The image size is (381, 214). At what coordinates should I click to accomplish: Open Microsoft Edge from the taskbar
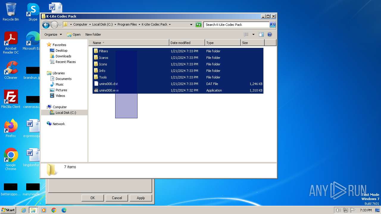tap(64, 210)
